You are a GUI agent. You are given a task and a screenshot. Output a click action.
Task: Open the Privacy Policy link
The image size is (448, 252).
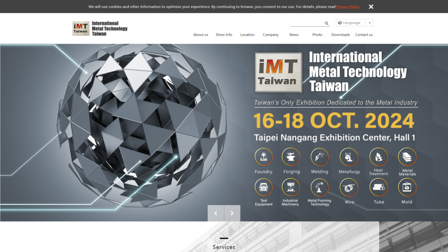(x=348, y=7)
